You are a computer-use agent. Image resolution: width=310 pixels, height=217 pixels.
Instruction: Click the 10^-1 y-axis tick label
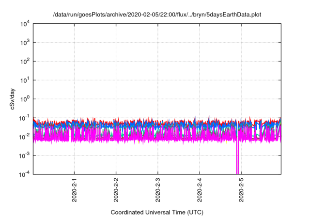click(x=24, y=118)
